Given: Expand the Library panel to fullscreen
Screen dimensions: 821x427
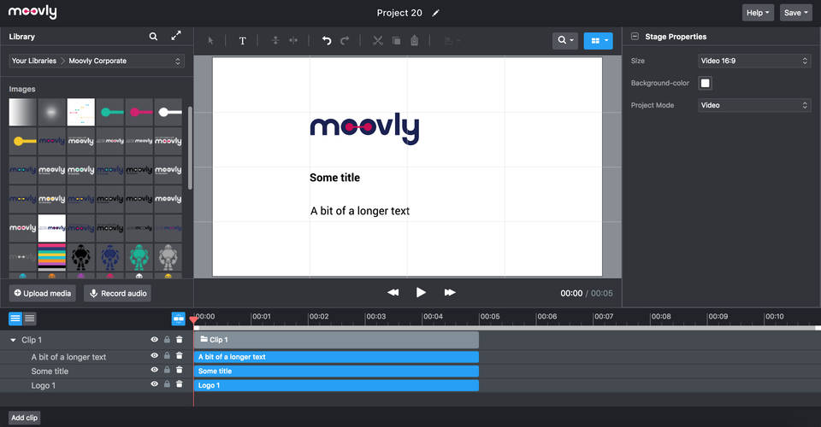Looking at the screenshot, I should pos(176,37).
